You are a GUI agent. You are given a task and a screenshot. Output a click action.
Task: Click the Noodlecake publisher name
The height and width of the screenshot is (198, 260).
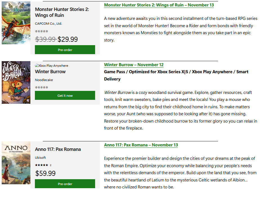point(44,80)
